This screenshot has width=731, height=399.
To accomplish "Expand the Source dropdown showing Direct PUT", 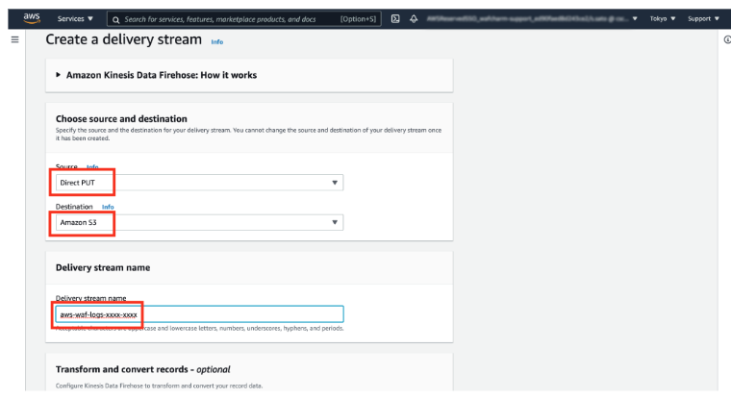I will (x=198, y=183).
